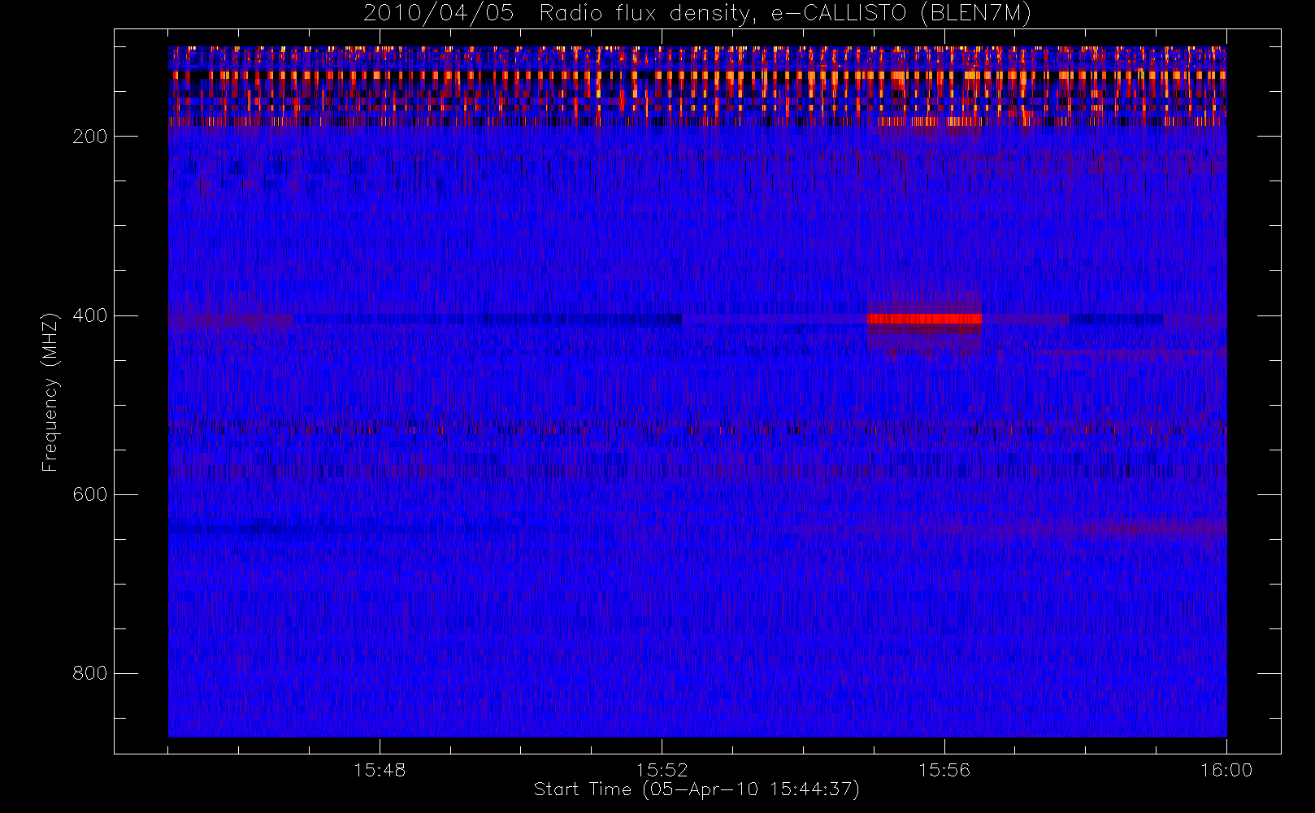Click the 15:48 time tick label
The width and height of the screenshot is (1315, 813).
click(x=380, y=770)
